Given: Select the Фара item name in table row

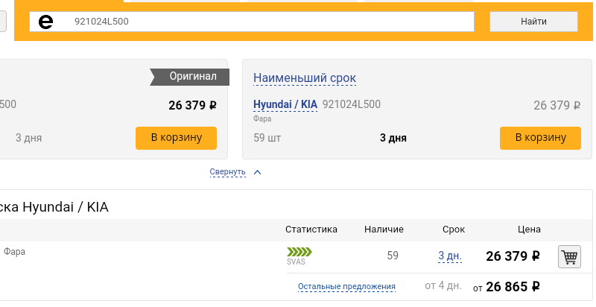Looking at the screenshot, I should click(x=15, y=252).
